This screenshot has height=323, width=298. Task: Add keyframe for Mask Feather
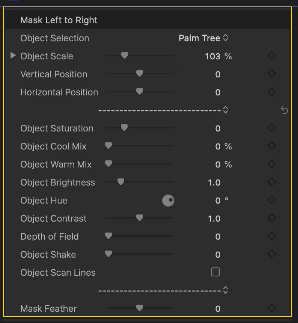point(272,308)
